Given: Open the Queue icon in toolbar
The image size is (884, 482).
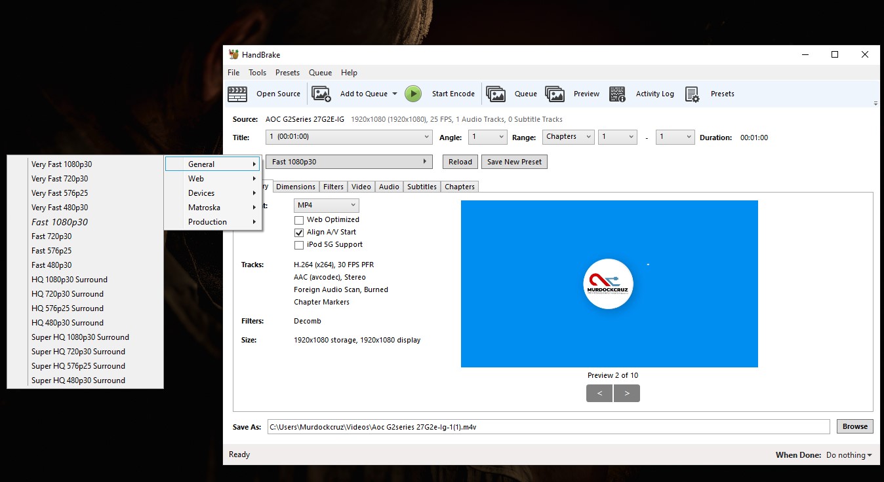Looking at the screenshot, I should pyautogui.click(x=496, y=94).
